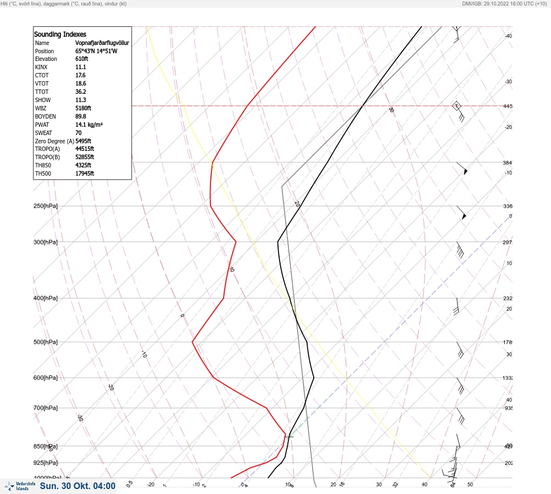Click the 250[hPa] pressure label
The width and height of the screenshot is (551, 494).
point(46,206)
